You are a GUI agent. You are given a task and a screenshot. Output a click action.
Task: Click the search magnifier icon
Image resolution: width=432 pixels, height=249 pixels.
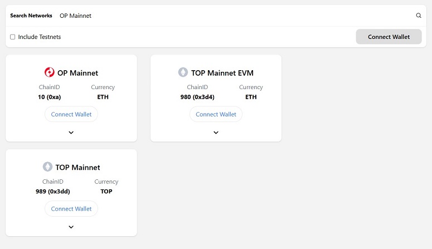click(419, 16)
